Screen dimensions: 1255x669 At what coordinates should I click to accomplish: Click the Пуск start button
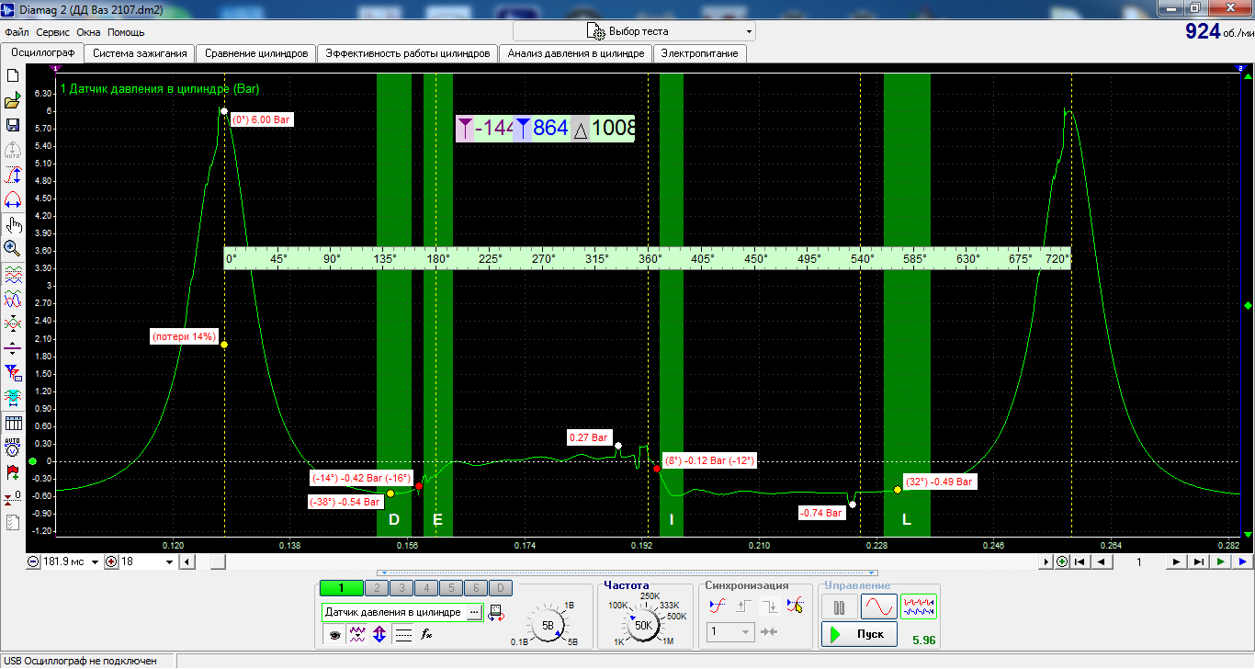click(858, 634)
